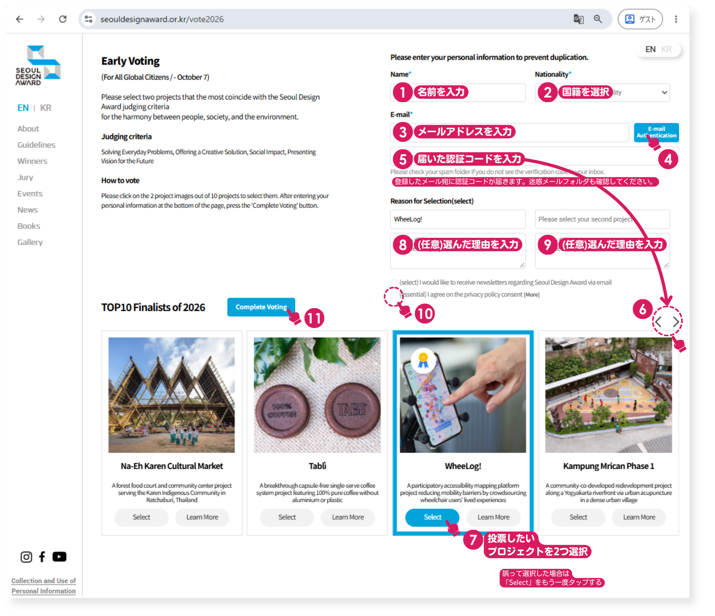Click the Complete Voting button

tap(261, 307)
